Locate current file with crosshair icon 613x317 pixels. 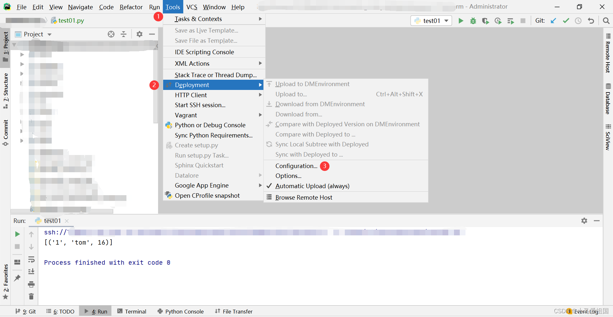pyautogui.click(x=111, y=34)
